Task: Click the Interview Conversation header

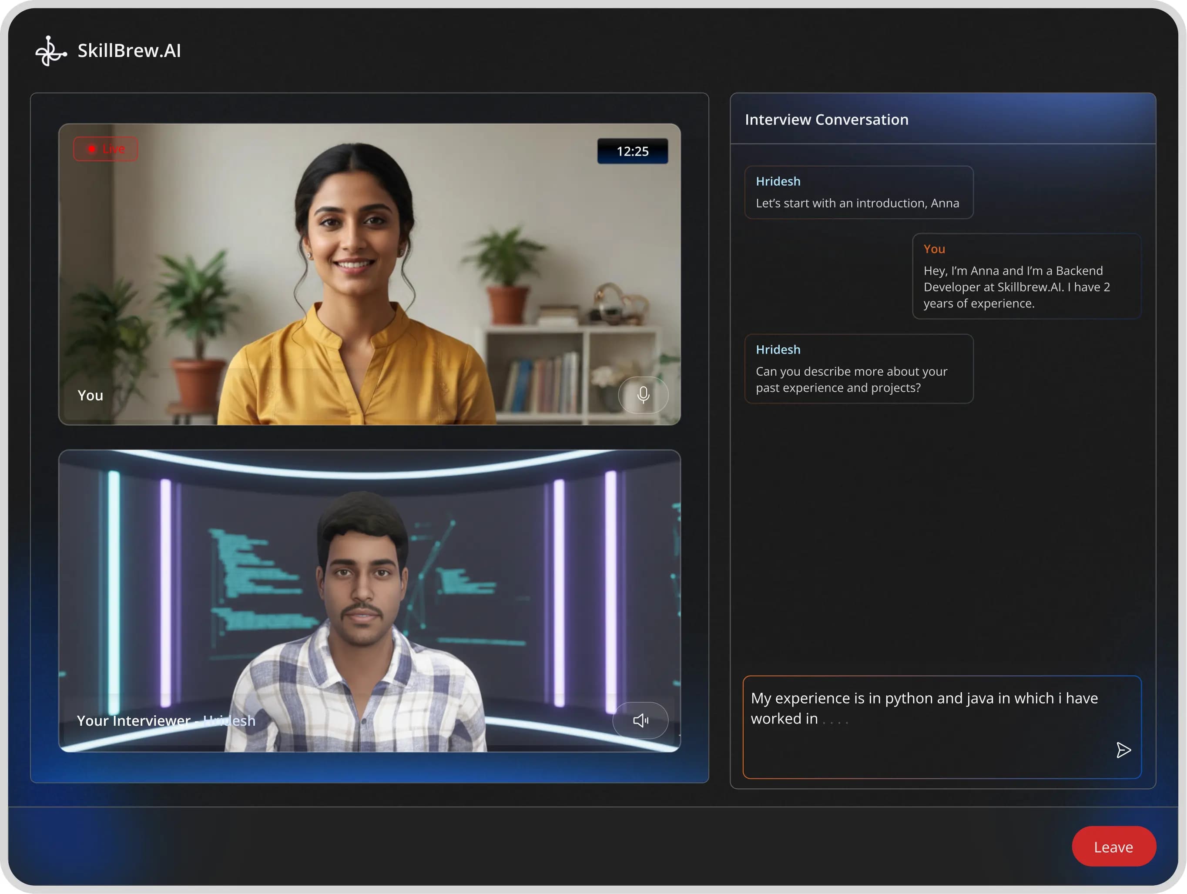Action: 826,119
